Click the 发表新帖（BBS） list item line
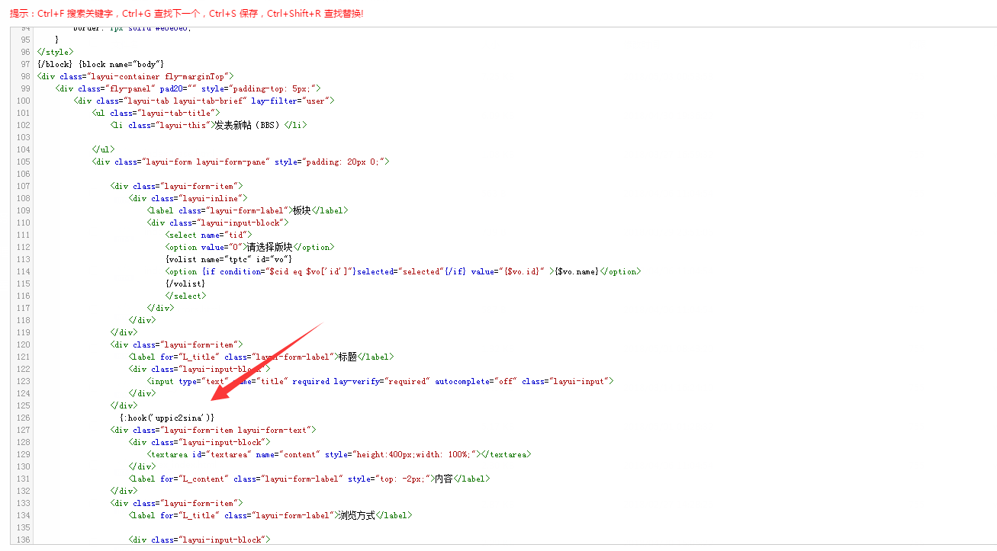The image size is (997, 551). [x=208, y=125]
